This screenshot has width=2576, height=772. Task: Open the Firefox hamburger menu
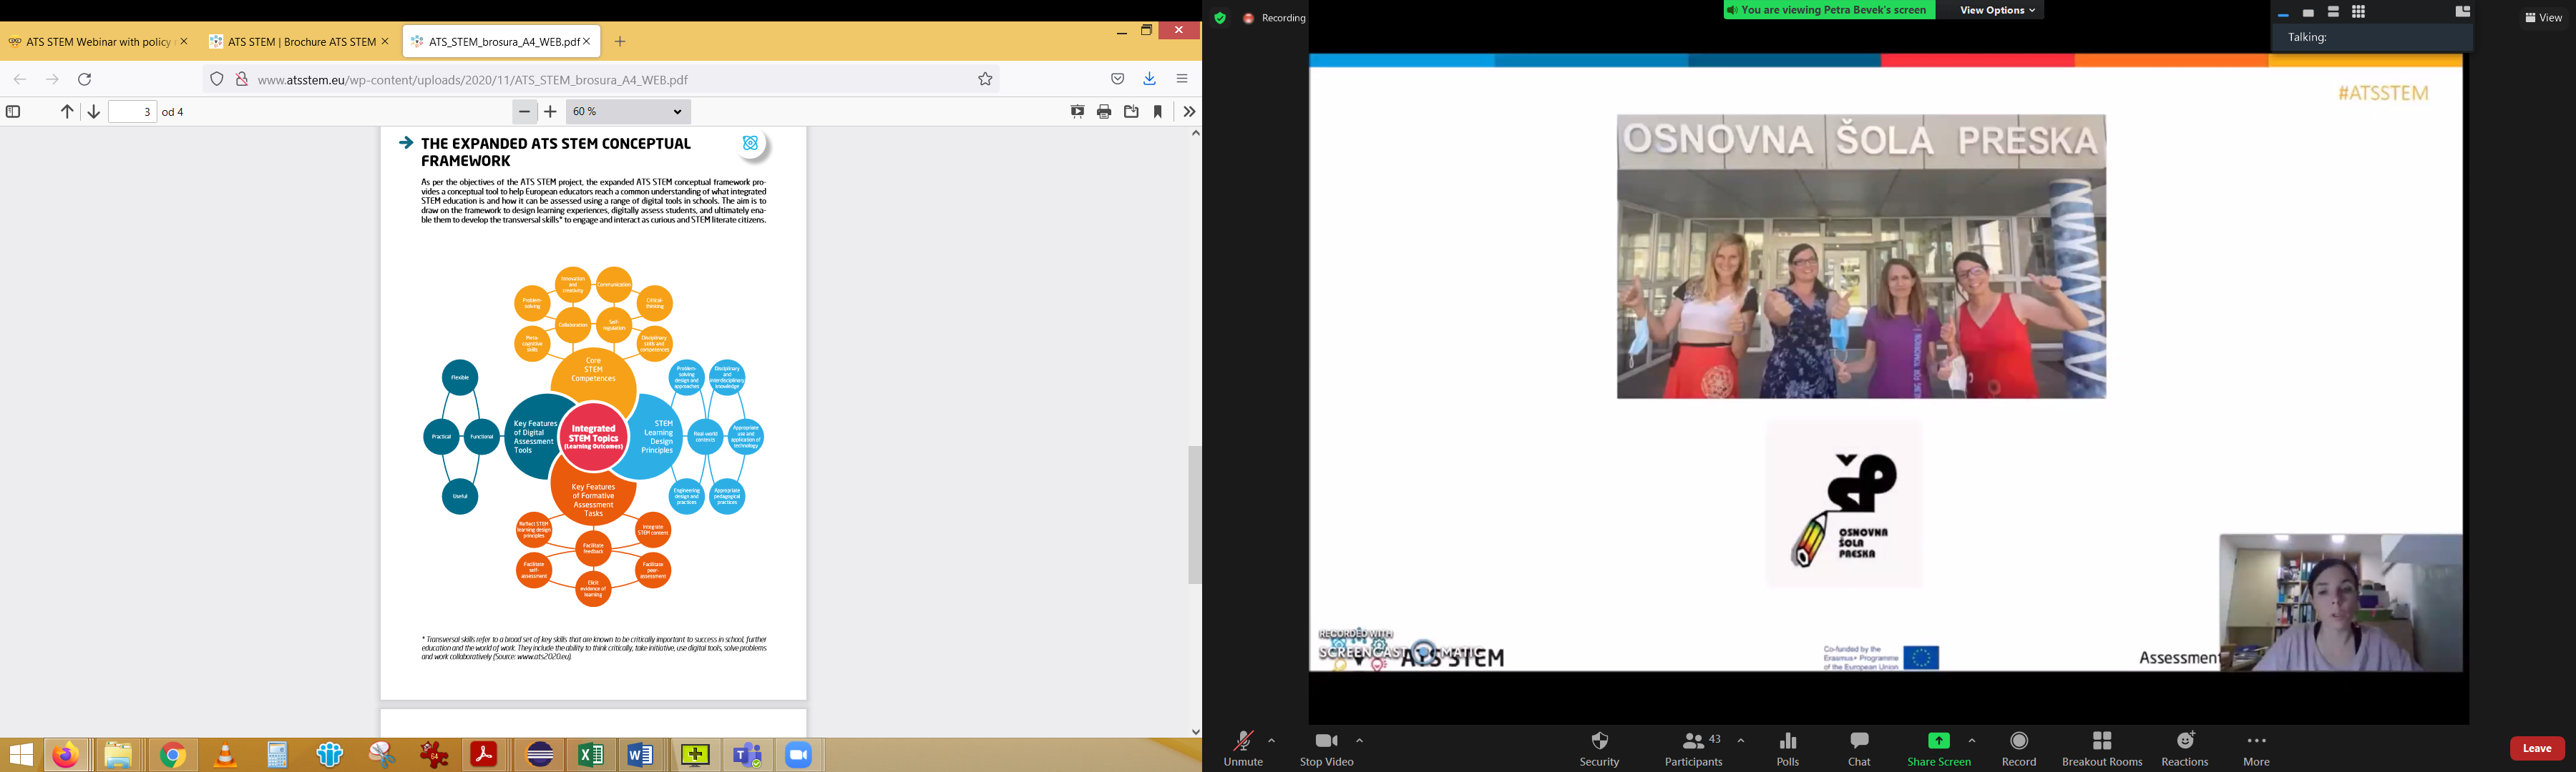[x=1182, y=79]
